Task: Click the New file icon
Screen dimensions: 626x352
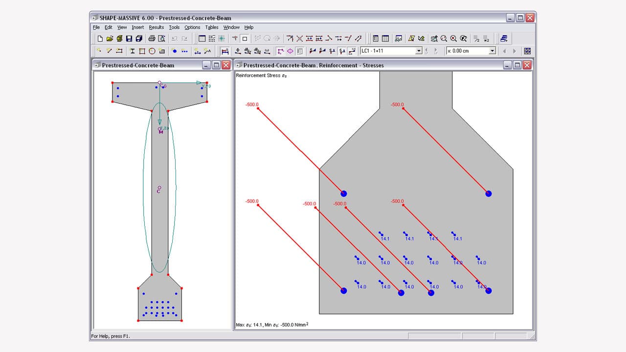Action: (100, 39)
